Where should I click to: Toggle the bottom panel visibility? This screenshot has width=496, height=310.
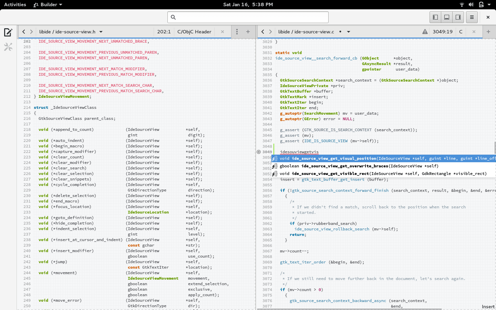pyautogui.click(x=447, y=17)
